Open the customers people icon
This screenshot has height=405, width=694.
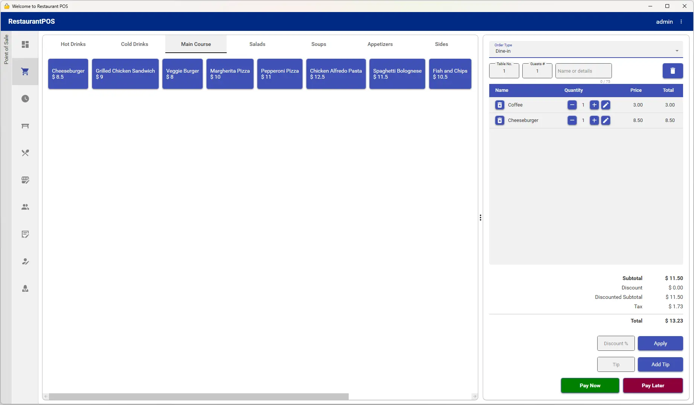(25, 207)
